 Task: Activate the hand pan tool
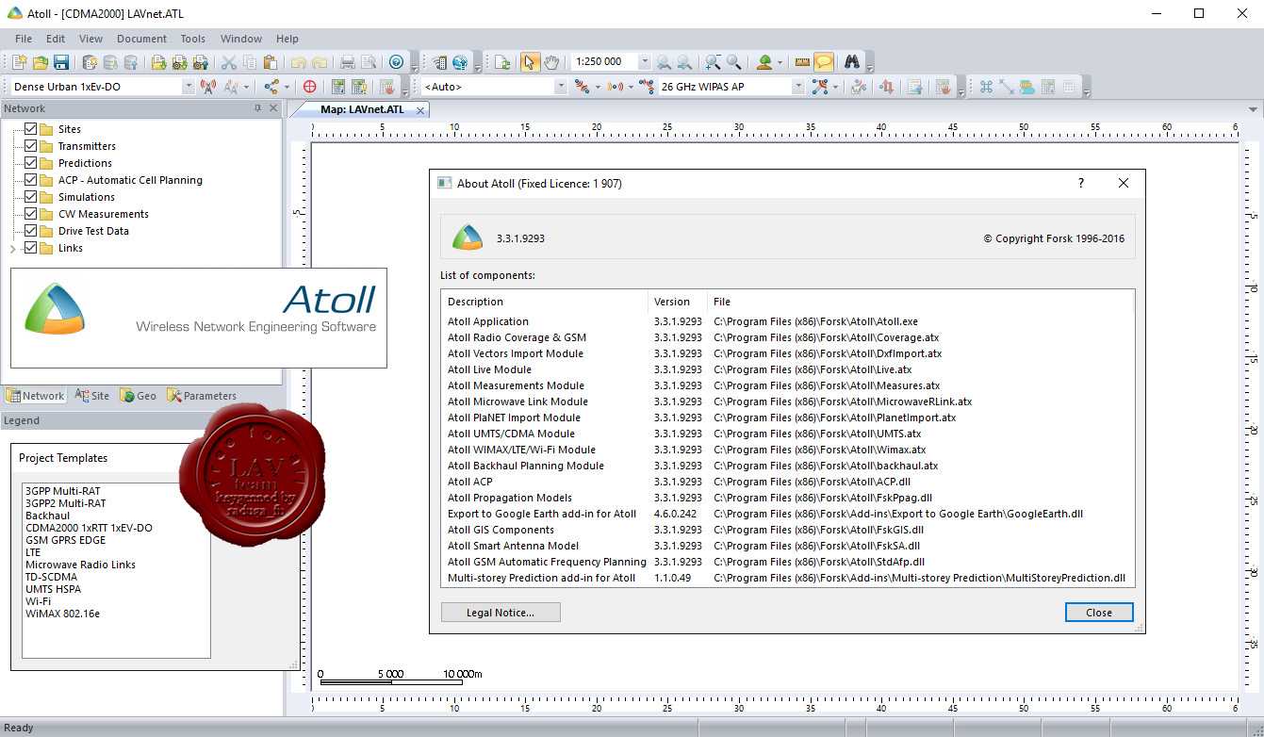(551, 62)
